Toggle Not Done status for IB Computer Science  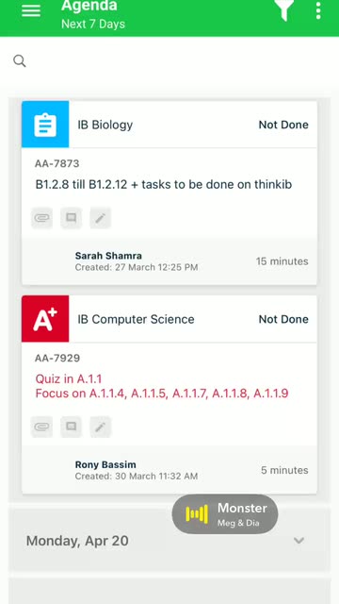click(283, 319)
